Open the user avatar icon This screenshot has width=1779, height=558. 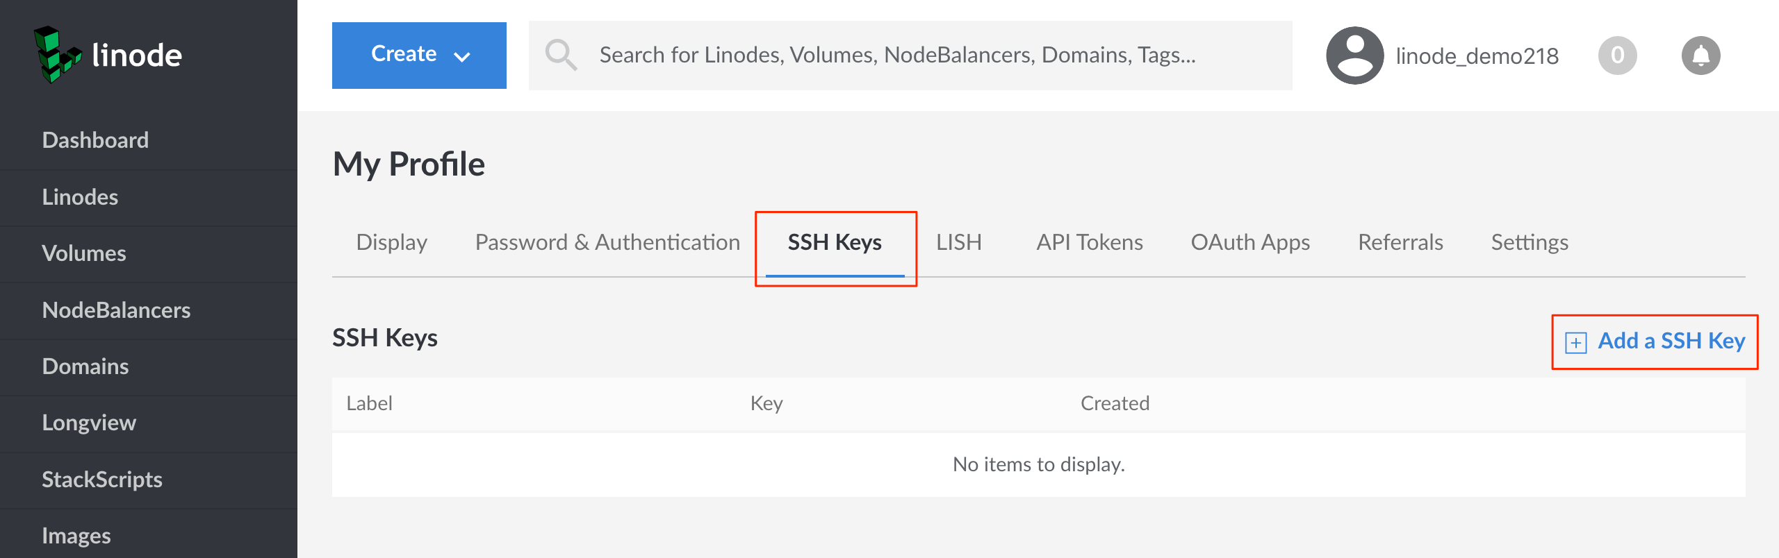point(1354,56)
